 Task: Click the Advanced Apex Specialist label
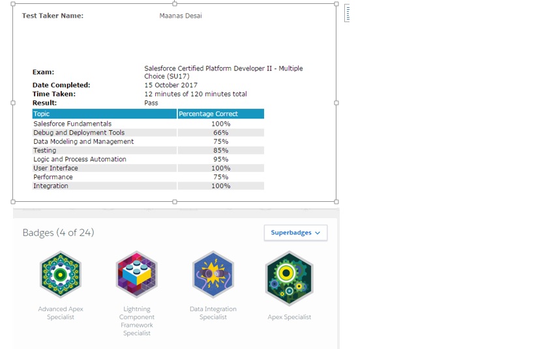click(61, 313)
